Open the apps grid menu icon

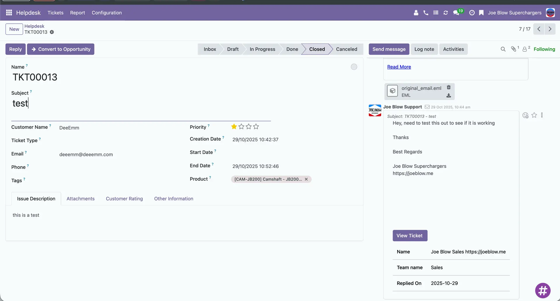pyautogui.click(x=9, y=13)
